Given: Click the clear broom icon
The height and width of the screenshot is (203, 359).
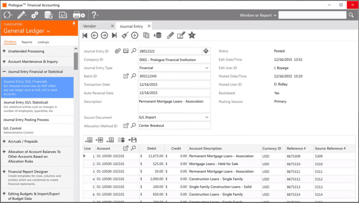Looking at the screenshot, I should point(125,35).
